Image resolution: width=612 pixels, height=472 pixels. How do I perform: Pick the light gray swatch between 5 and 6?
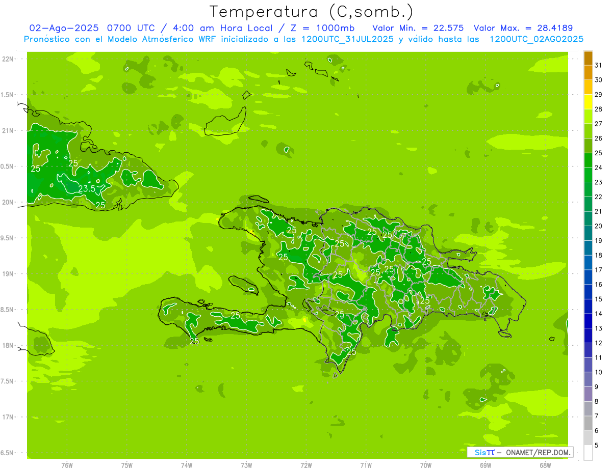click(x=588, y=438)
